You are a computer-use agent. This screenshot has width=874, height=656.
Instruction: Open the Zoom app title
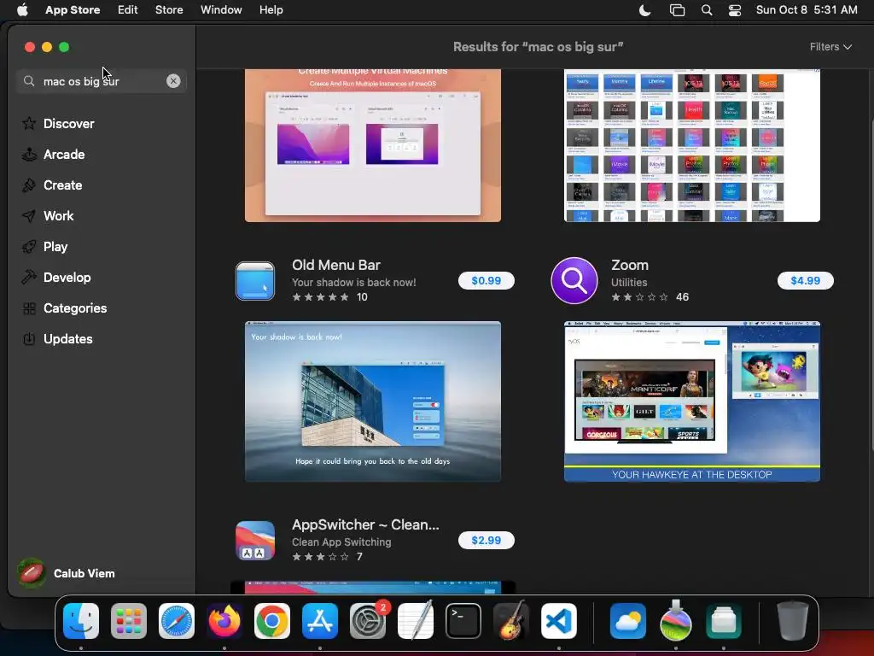click(630, 265)
